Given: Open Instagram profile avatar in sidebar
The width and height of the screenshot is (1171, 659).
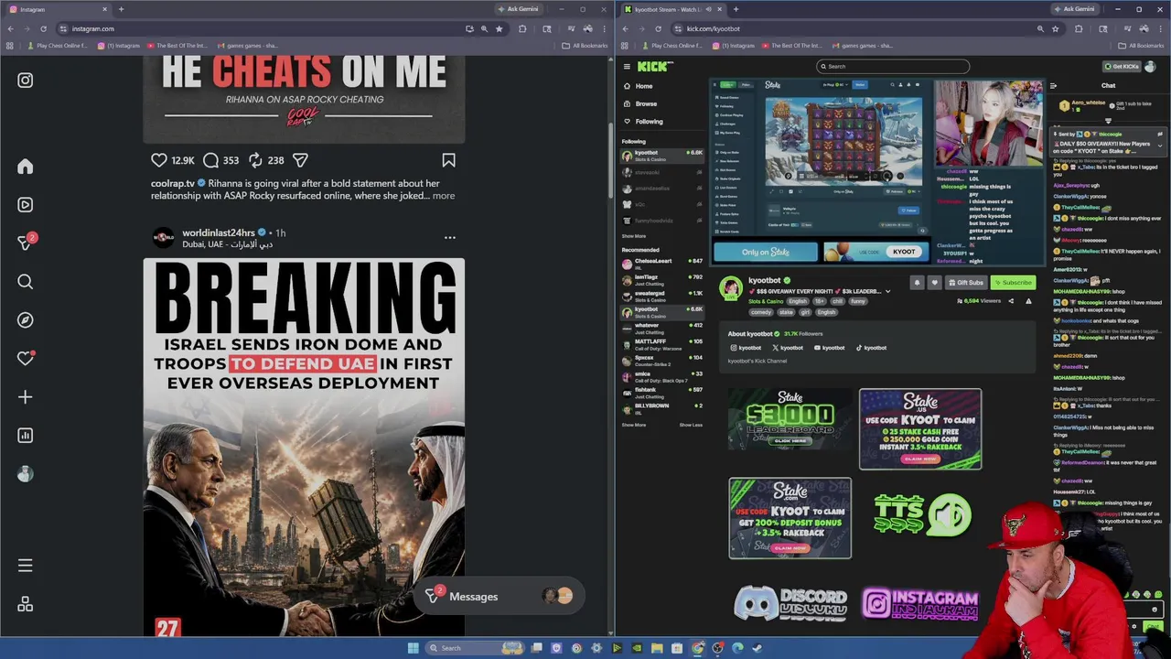Looking at the screenshot, I should [x=25, y=474].
